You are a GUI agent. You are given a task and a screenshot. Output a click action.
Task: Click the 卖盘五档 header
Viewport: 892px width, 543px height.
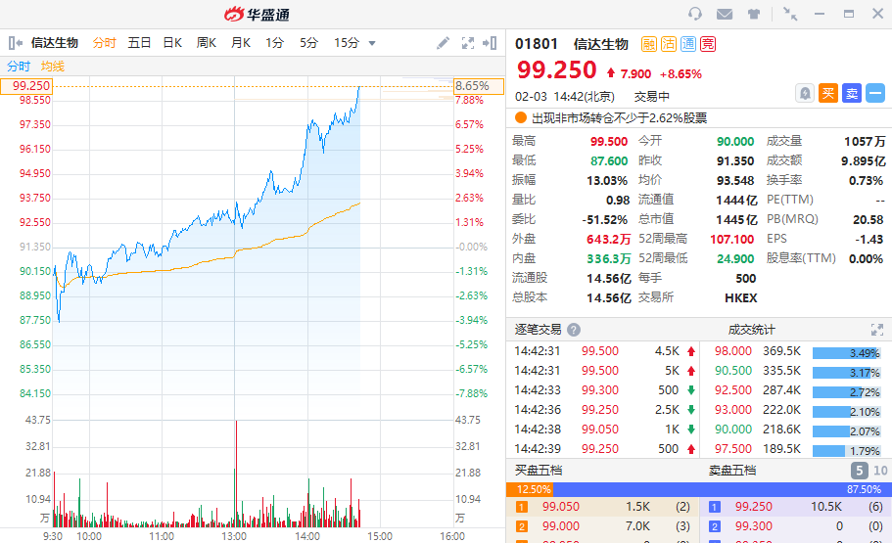[732, 471]
